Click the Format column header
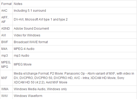This screenshot has width=137, height=99. [x=6, y=4]
